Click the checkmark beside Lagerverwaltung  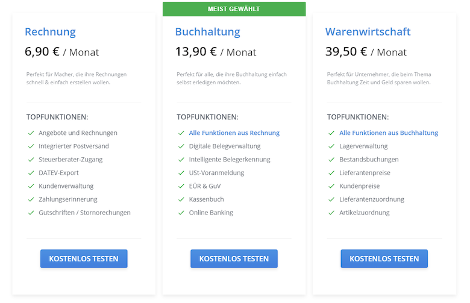click(331, 146)
